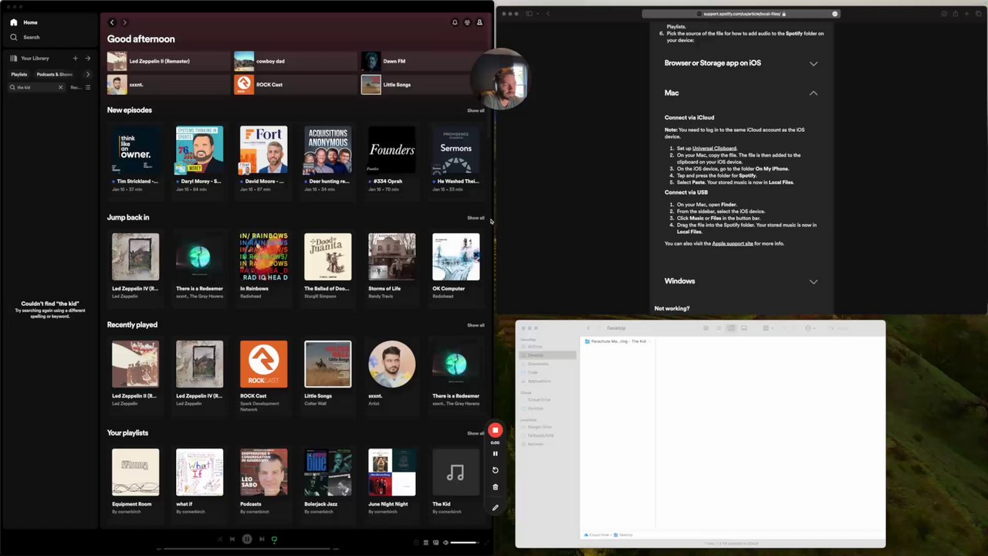Switch Finder to column view
The image size is (988, 556).
coord(731,328)
